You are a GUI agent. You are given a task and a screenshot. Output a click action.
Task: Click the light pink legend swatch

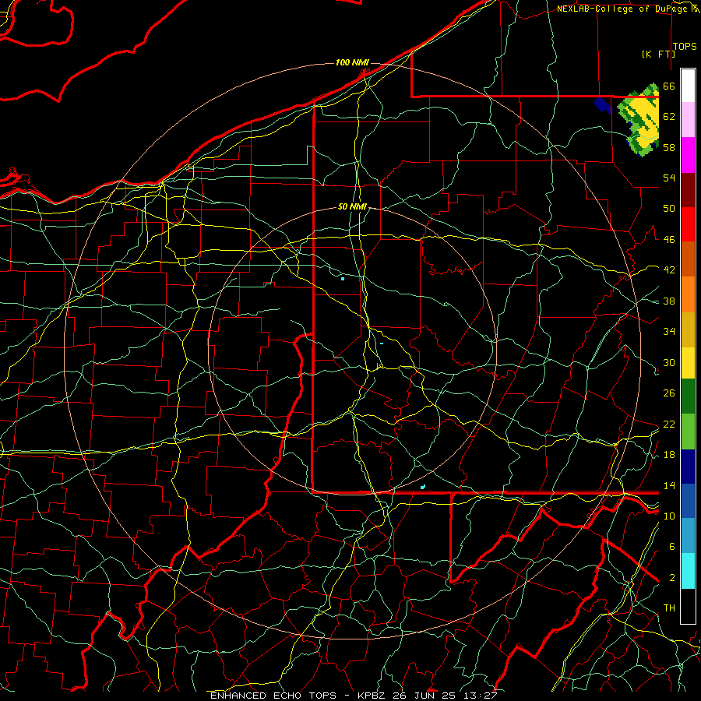click(688, 120)
